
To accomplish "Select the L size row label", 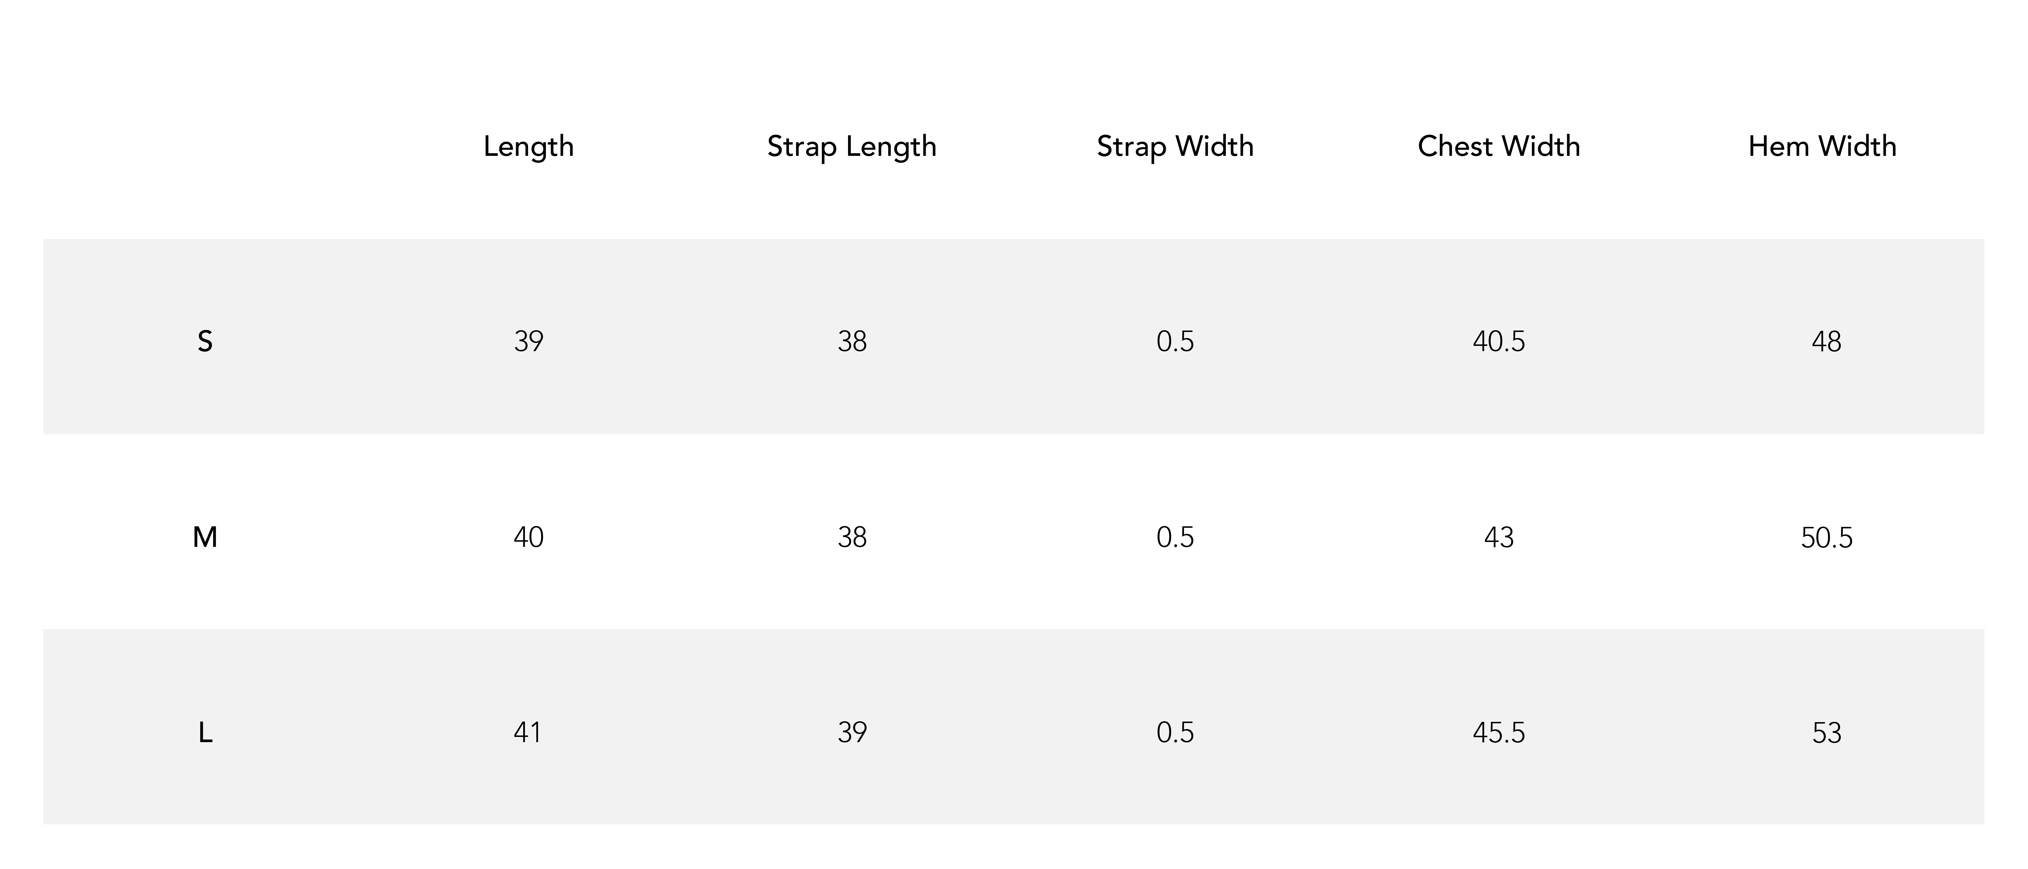I will [205, 733].
